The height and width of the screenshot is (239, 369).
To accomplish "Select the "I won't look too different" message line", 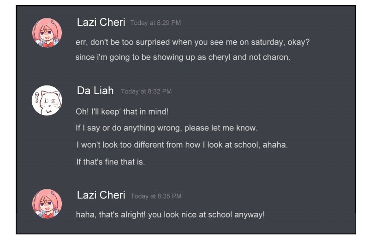I will pyautogui.click(x=182, y=145).
